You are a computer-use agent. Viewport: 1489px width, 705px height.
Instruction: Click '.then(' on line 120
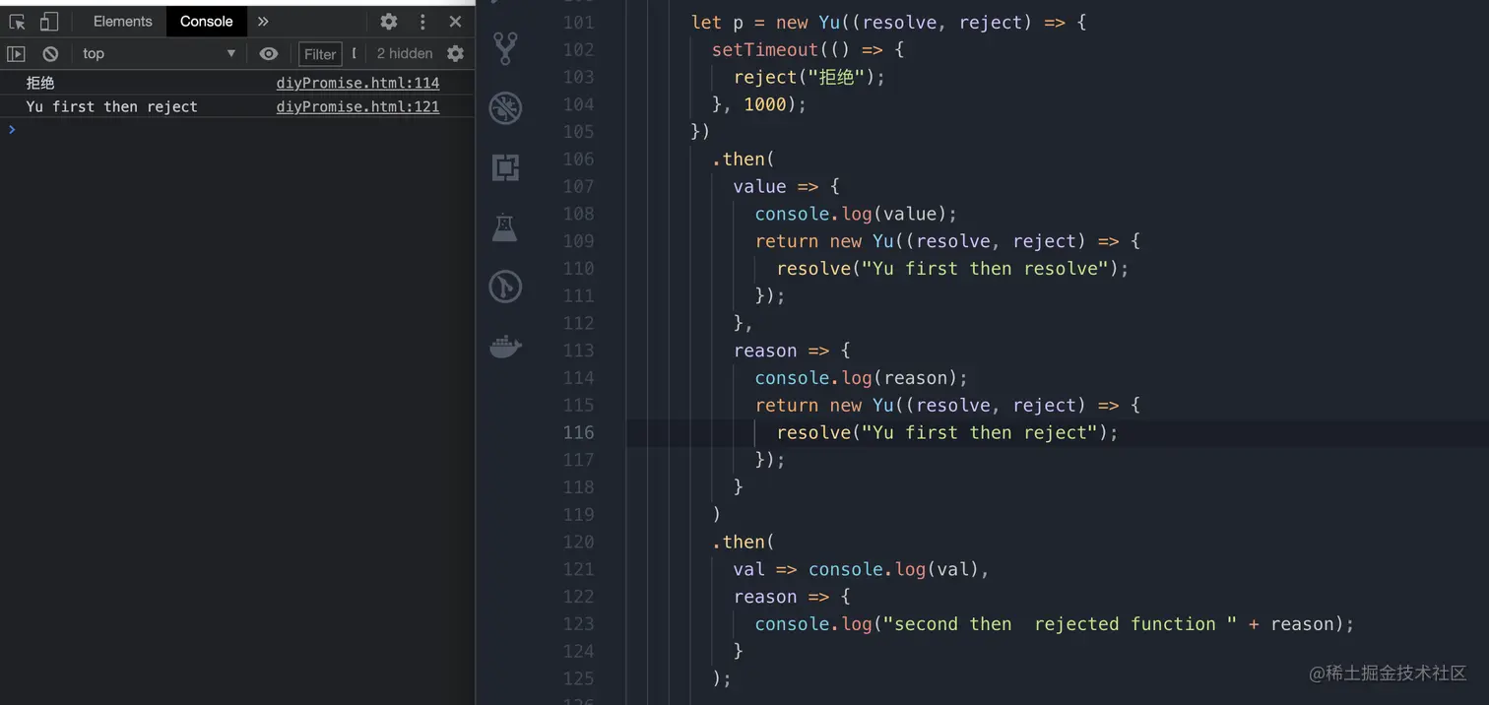744,542
